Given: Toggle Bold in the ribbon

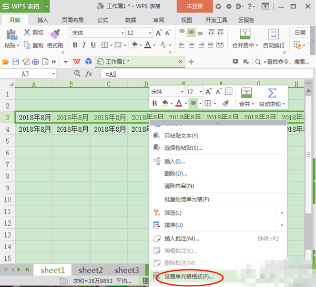Looking at the screenshot, I should [x=75, y=45].
